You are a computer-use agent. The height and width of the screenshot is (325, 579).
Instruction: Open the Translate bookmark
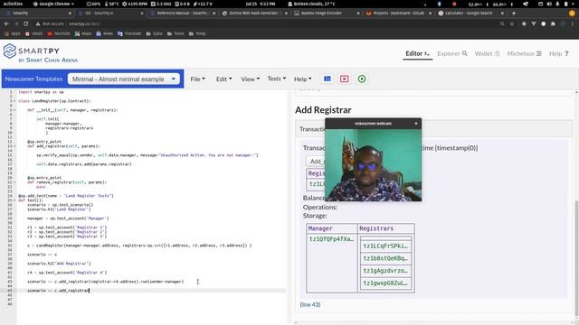129,33
